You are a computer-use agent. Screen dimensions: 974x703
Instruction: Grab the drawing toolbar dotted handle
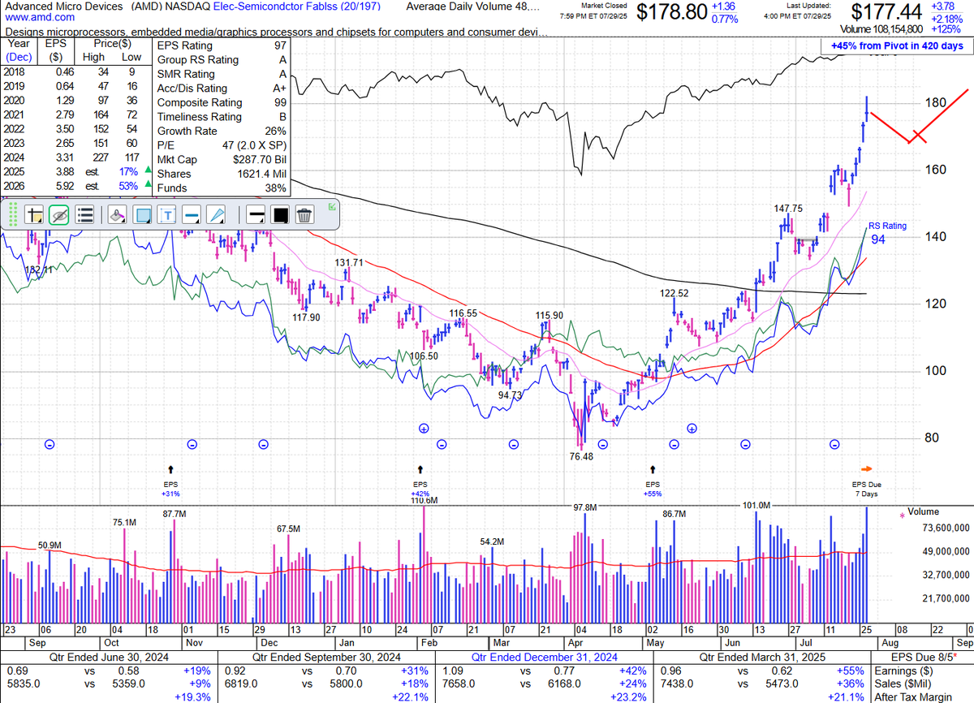[14, 215]
